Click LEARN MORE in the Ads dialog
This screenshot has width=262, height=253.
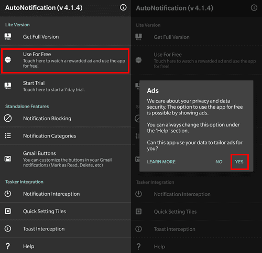161,162
